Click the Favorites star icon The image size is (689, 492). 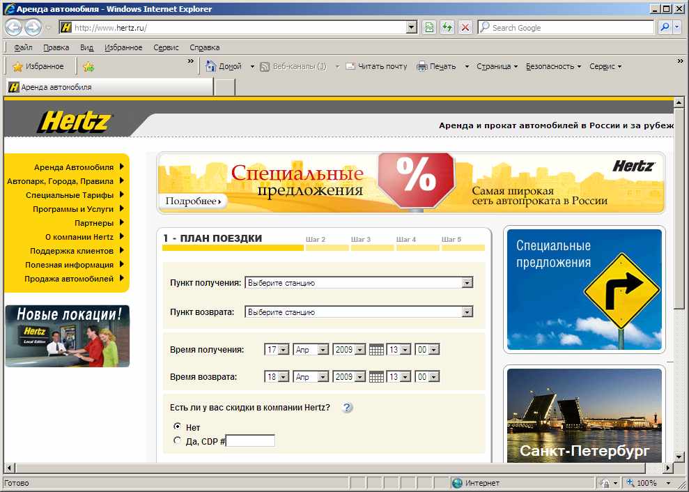[x=17, y=66]
